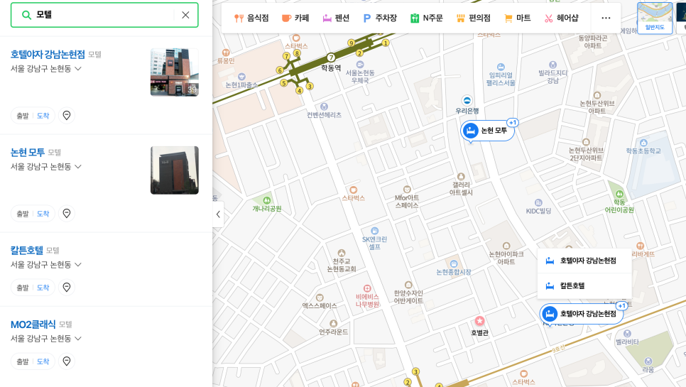This screenshot has height=387, width=686.
Task: Open 칼튼호텔 result title
Action: (x=27, y=250)
